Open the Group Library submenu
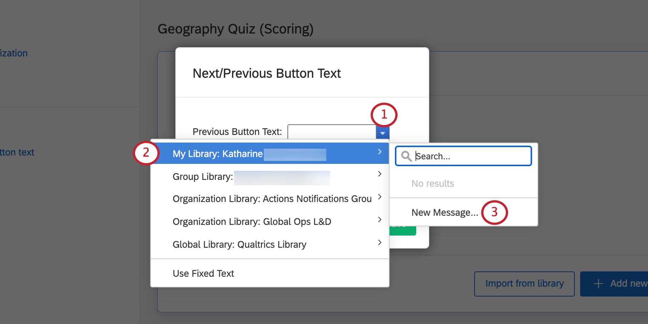This screenshot has height=324, width=648. (203, 177)
